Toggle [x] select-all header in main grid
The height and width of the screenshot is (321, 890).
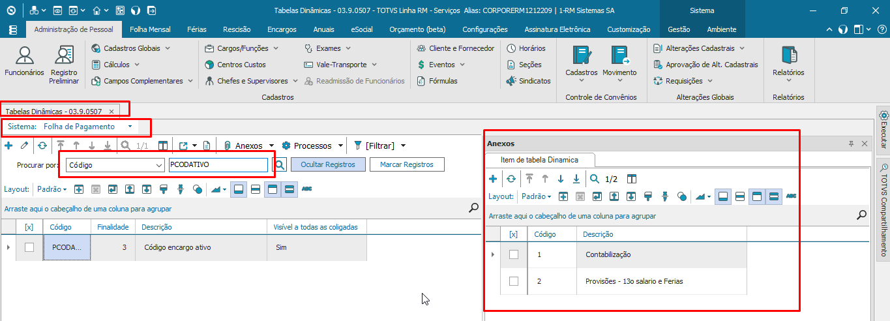tap(29, 227)
